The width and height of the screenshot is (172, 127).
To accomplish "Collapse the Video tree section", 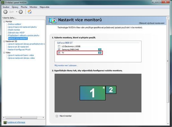I will [x=4, y=53].
